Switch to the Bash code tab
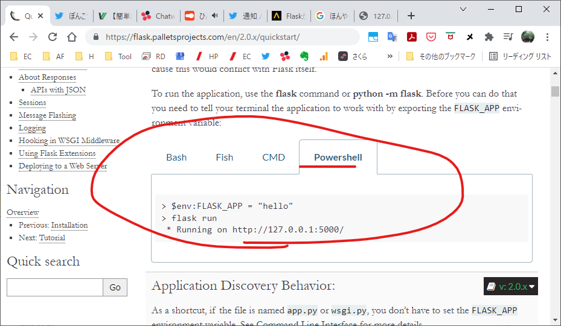561x326 pixels. click(176, 157)
